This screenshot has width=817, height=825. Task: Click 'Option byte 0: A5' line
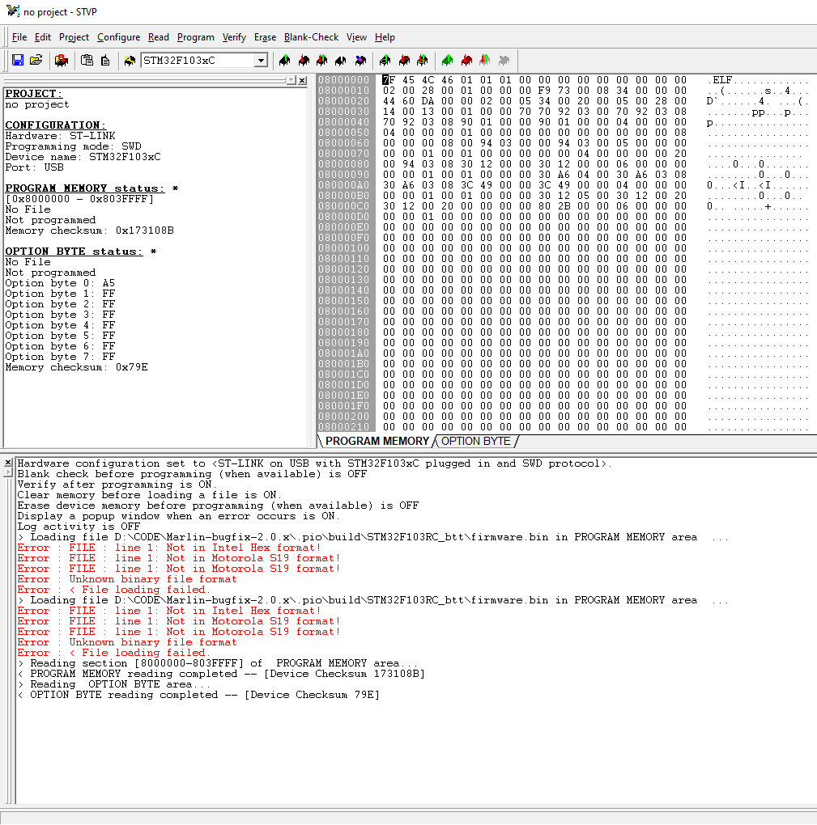60,283
